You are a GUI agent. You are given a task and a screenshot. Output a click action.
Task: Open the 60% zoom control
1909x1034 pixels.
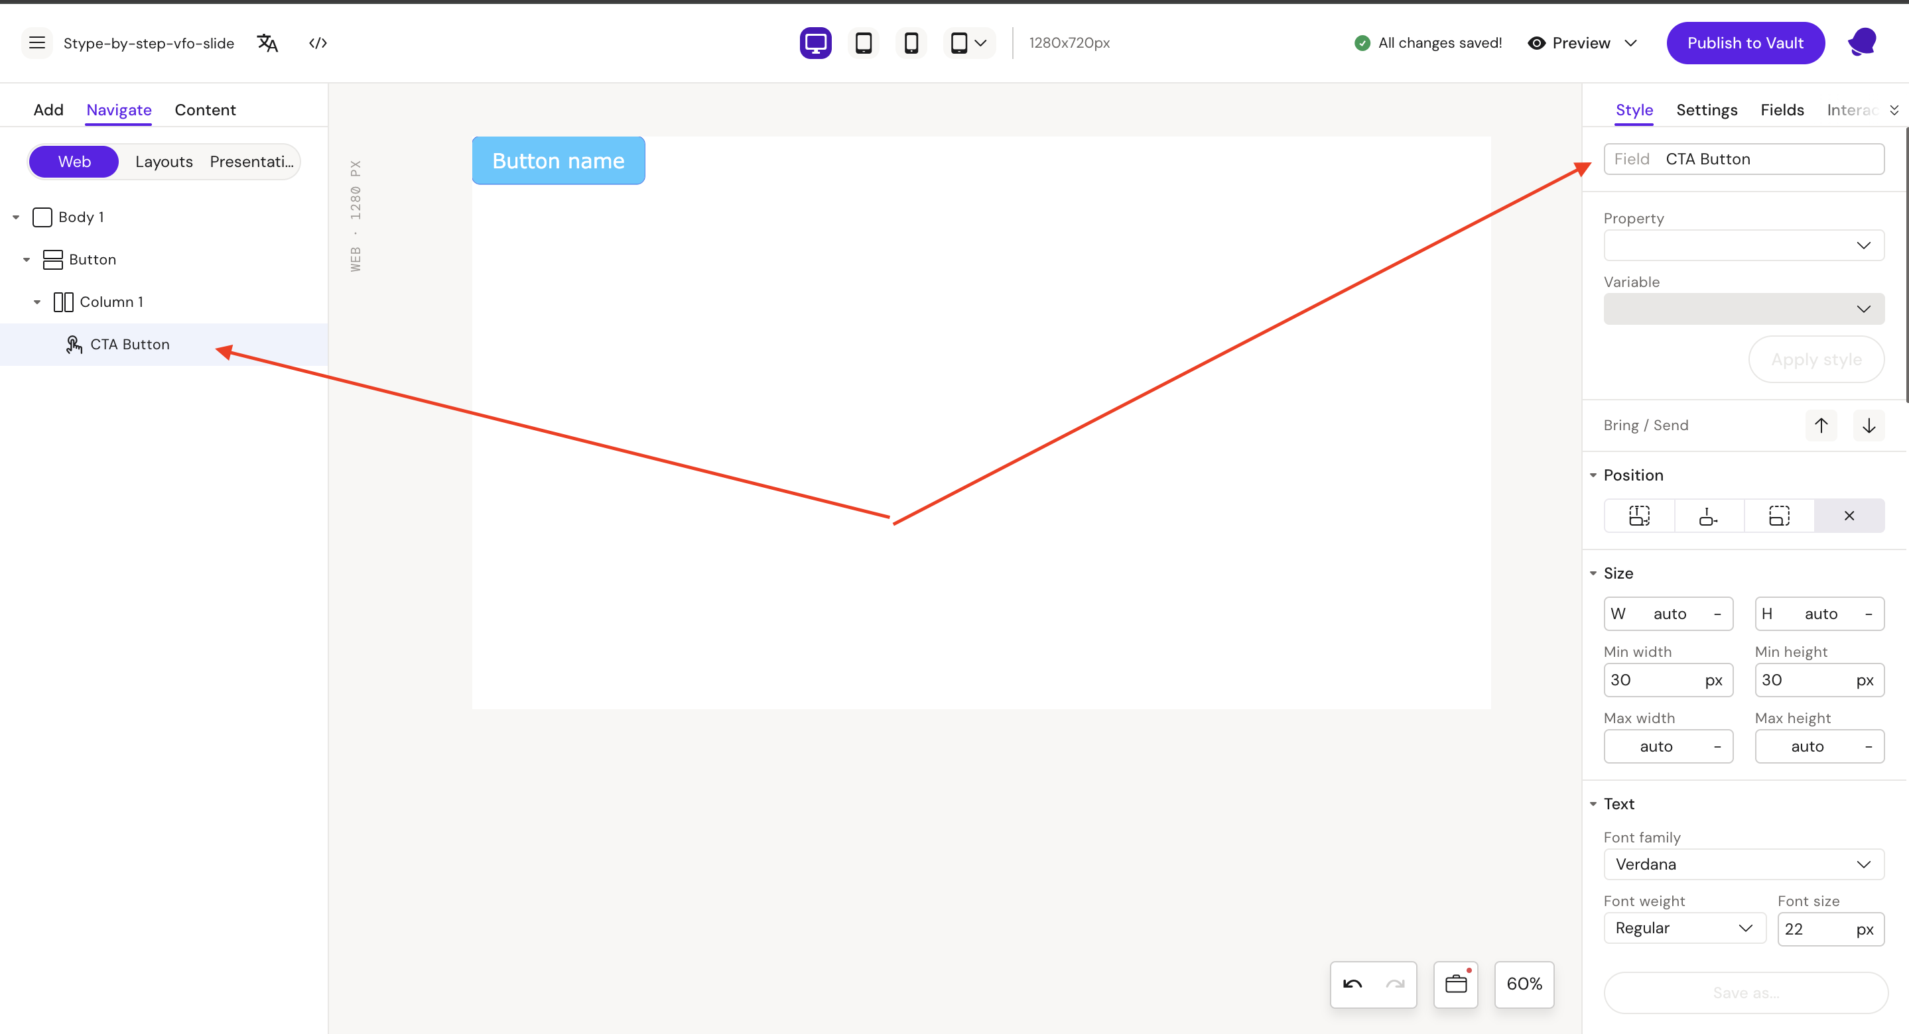[1524, 984]
